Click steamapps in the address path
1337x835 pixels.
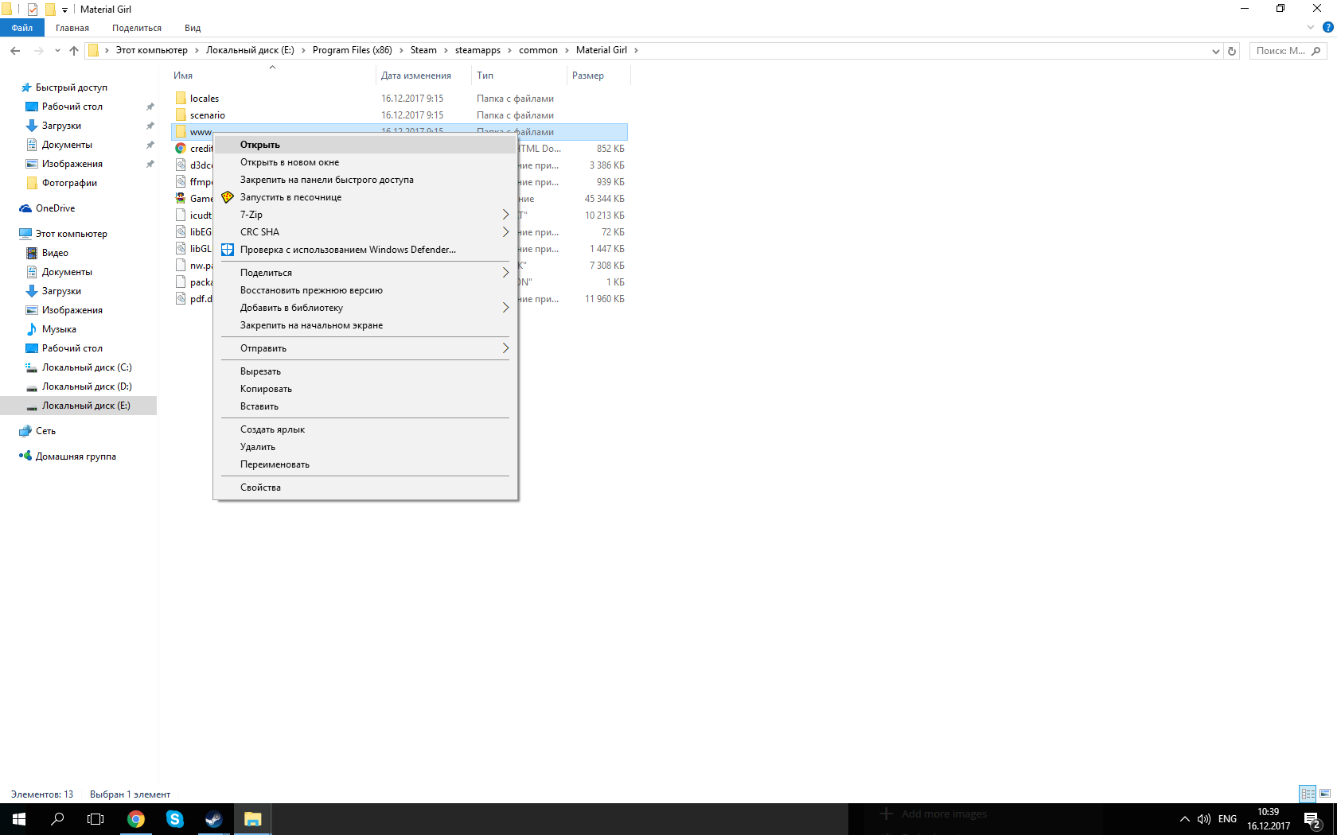(477, 50)
